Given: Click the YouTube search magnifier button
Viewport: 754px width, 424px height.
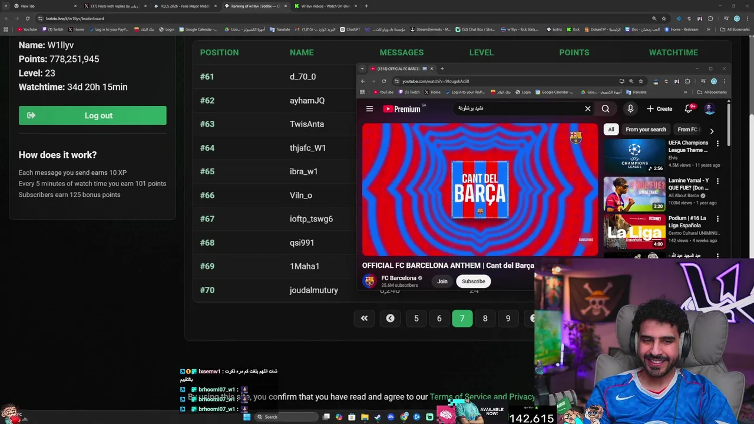Looking at the screenshot, I should click(x=606, y=109).
